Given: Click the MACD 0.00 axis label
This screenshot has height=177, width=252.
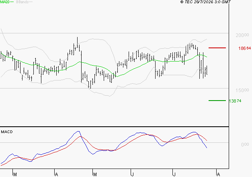Looking at the screenshot, I should 245,144.
